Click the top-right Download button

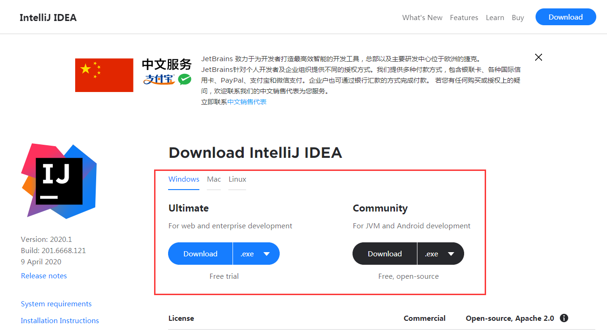(x=565, y=17)
